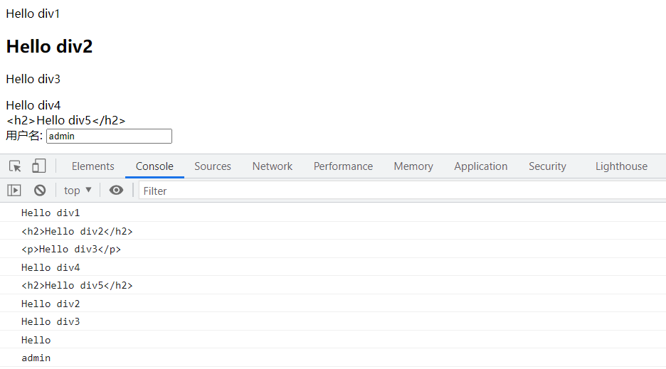Toggle the device toolbar icon
This screenshot has width=666, height=369.
coord(38,166)
